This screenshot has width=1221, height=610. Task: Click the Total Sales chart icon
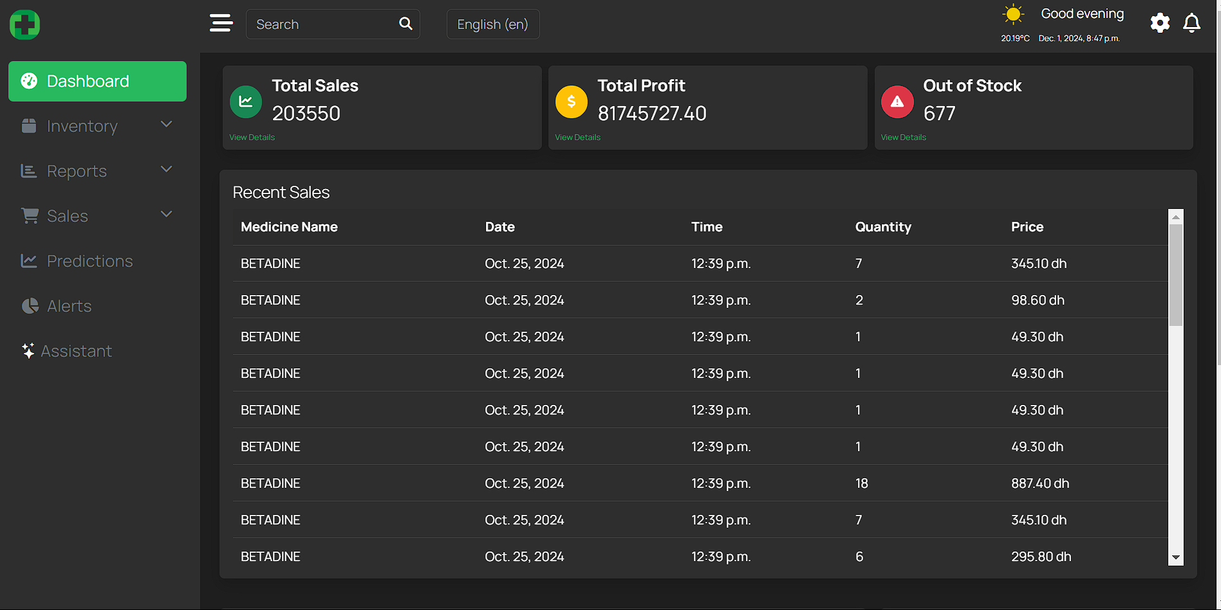click(x=246, y=102)
